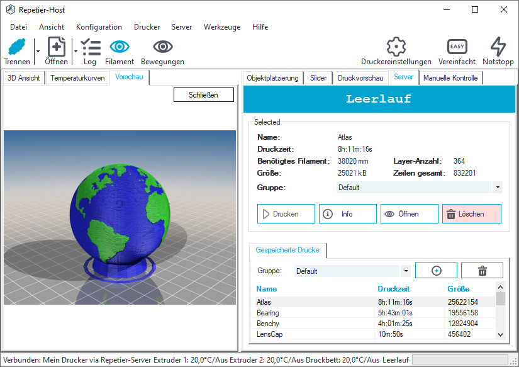Select the Bearing row in the list
This screenshot has height=367, width=519.
click(x=375, y=313)
